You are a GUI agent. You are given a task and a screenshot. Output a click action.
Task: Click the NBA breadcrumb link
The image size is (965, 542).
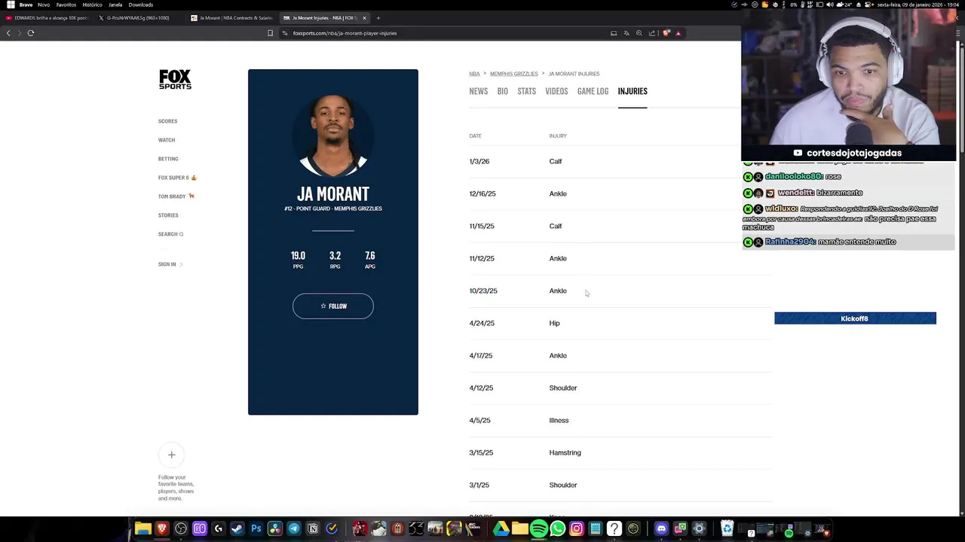point(474,74)
